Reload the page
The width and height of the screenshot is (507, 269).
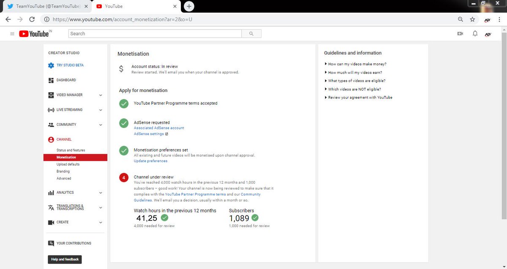[32, 19]
